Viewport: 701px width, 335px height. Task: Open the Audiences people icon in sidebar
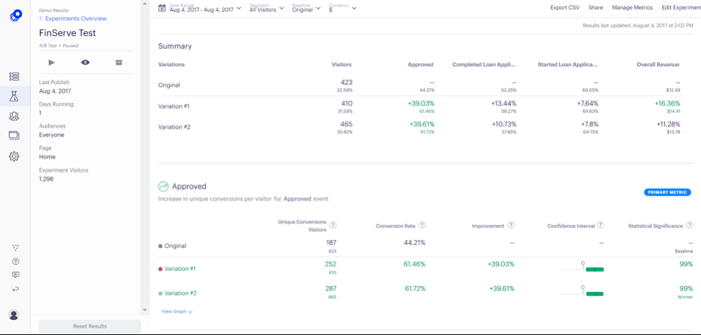14,116
